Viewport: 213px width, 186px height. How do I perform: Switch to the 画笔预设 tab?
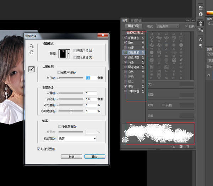(137, 20)
